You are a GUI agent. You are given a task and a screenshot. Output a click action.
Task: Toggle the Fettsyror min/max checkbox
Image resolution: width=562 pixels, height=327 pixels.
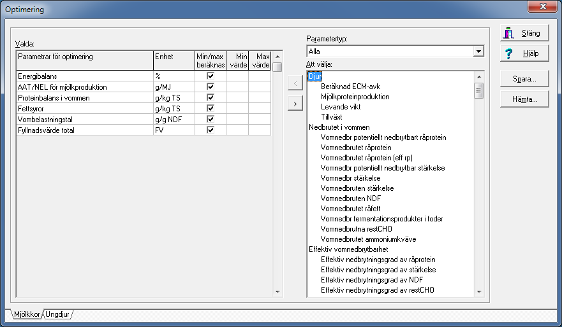(x=211, y=108)
